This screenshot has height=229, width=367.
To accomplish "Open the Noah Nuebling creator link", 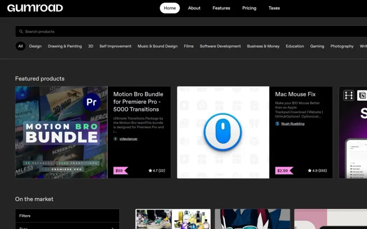I will click(293, 123).
